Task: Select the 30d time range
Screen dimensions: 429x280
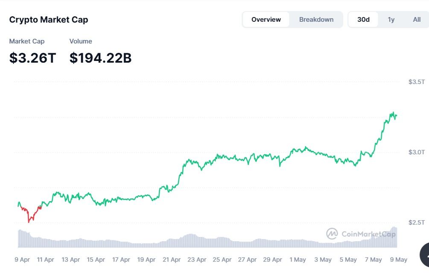Action: pos(363,20)
